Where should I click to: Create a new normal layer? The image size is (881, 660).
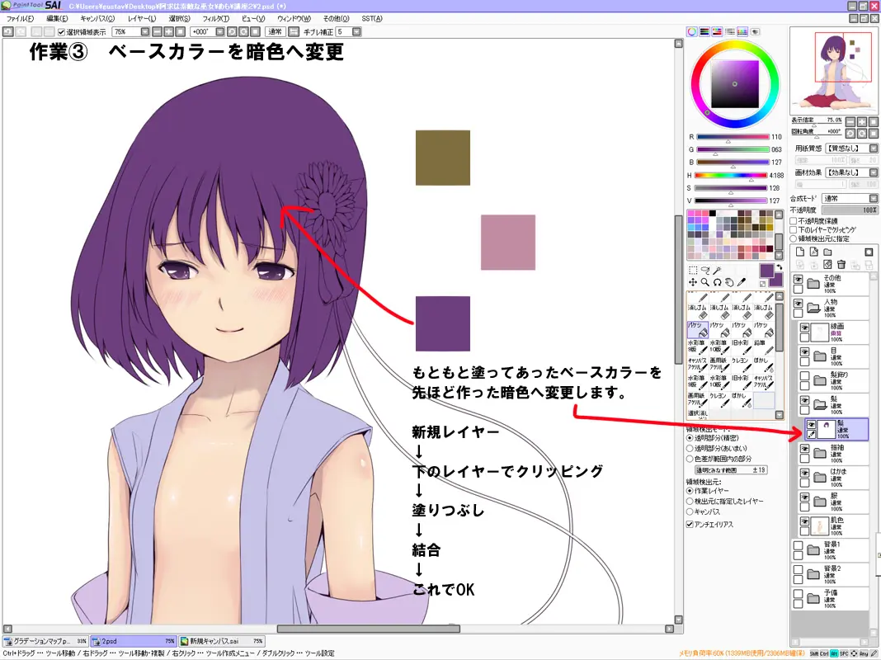tap(799, 252)
